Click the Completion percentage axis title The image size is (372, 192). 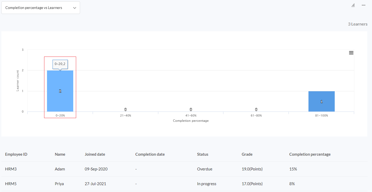tap(191, 121)
